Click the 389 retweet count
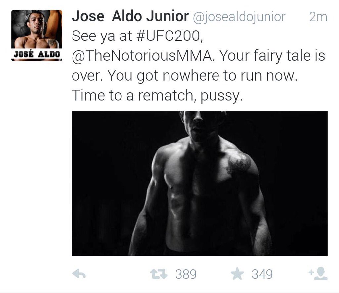The width and height of the screenshot is (339, 293). tap(186, 274)
